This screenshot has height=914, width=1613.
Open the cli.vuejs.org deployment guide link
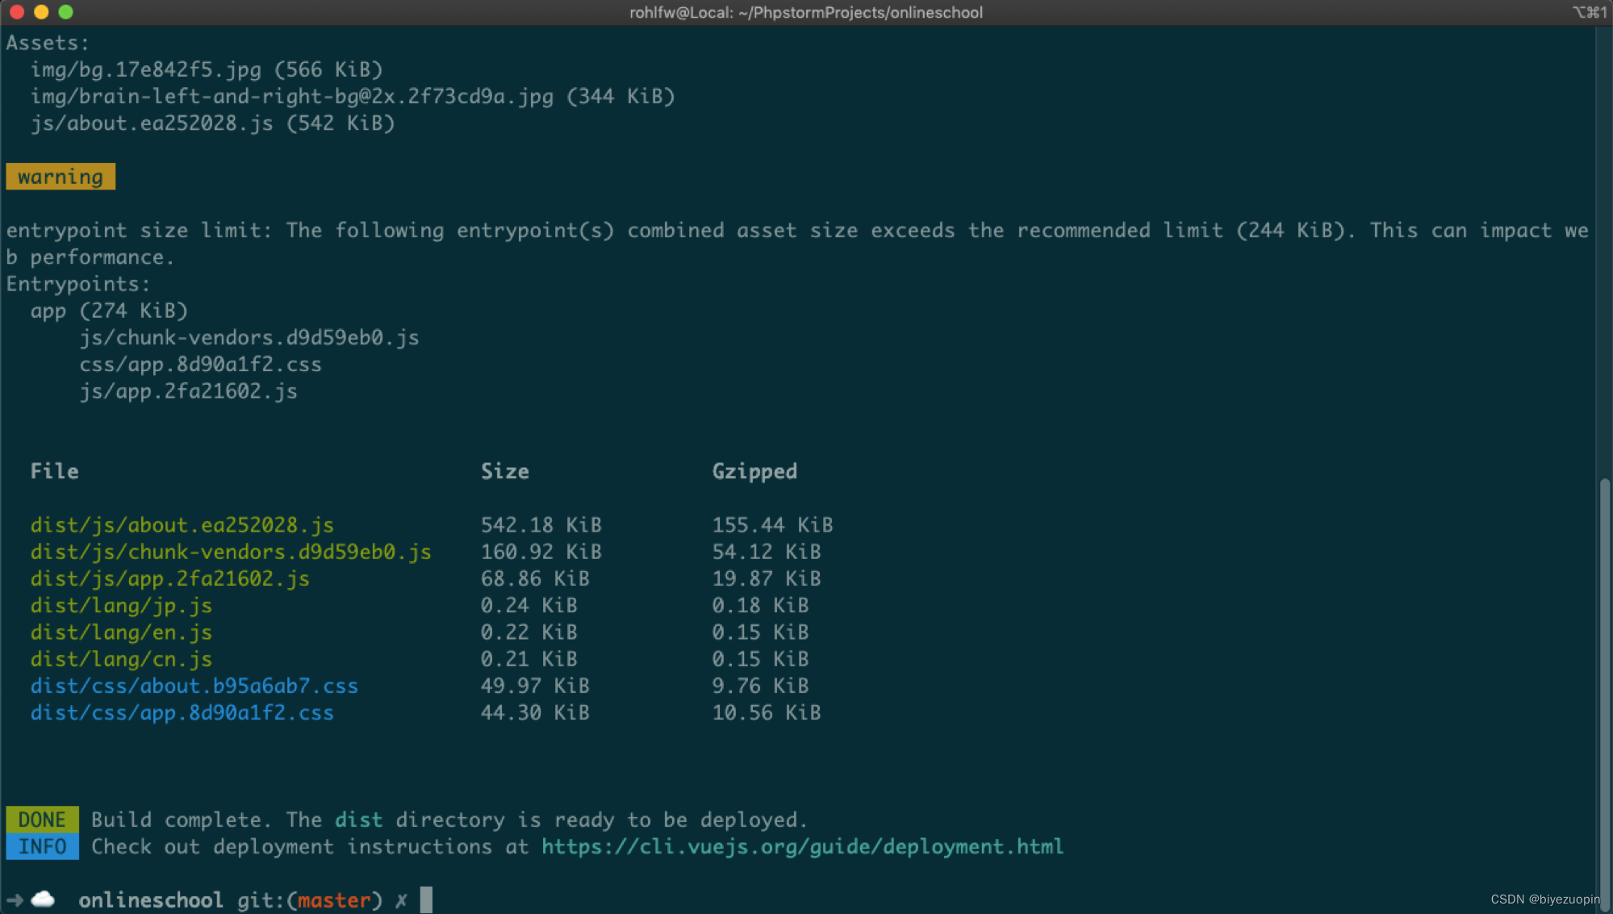802,846
